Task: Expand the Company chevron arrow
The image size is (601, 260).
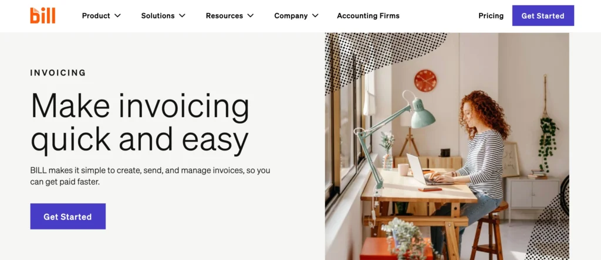Action: [x=315, y=16]
